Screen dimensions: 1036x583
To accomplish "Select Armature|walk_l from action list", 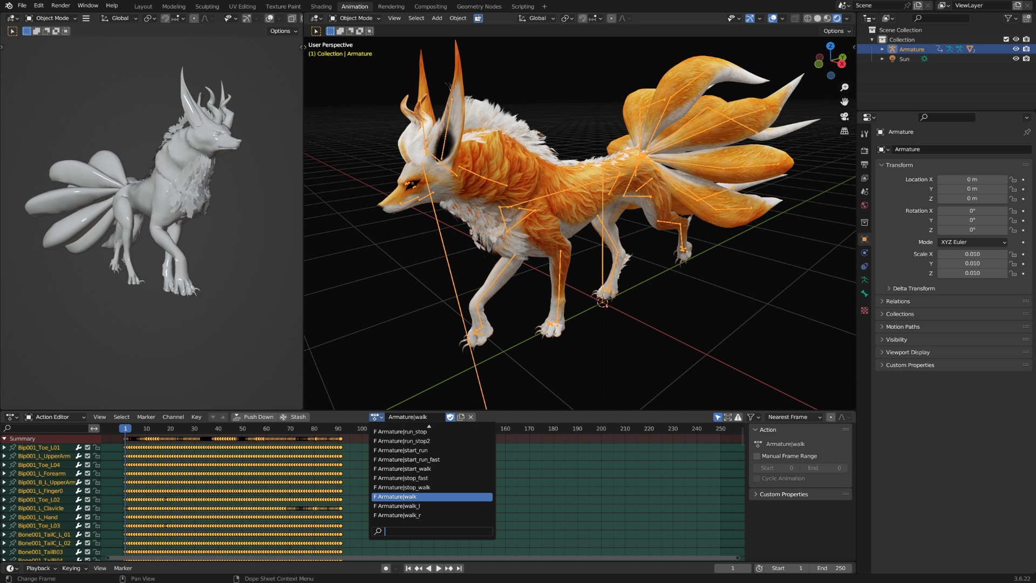I will point(432,506).
